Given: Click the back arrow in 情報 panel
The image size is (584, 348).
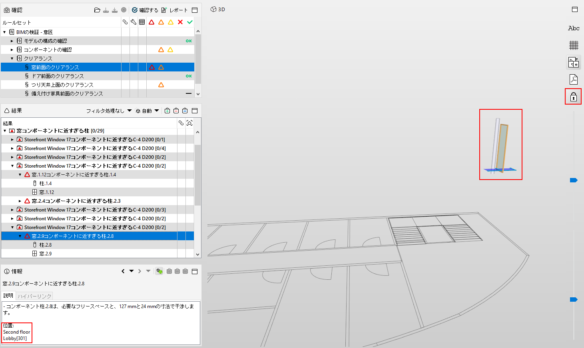Looking at the screenshot, I should click(x=123, y=271).
